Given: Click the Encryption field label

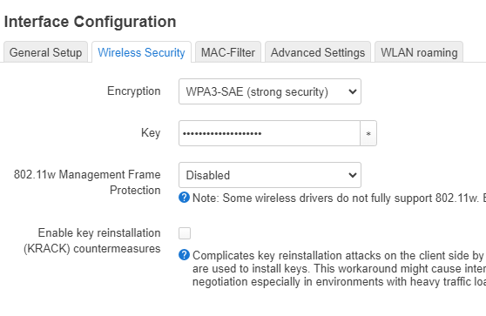Looking at the screenshot, I should (134, 91).
